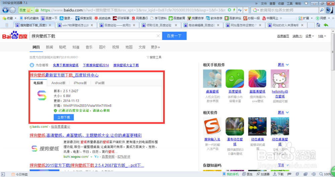The image size is (335, 177).
Task: Click the green refresh icon in address bar
Action: point(229,10)
